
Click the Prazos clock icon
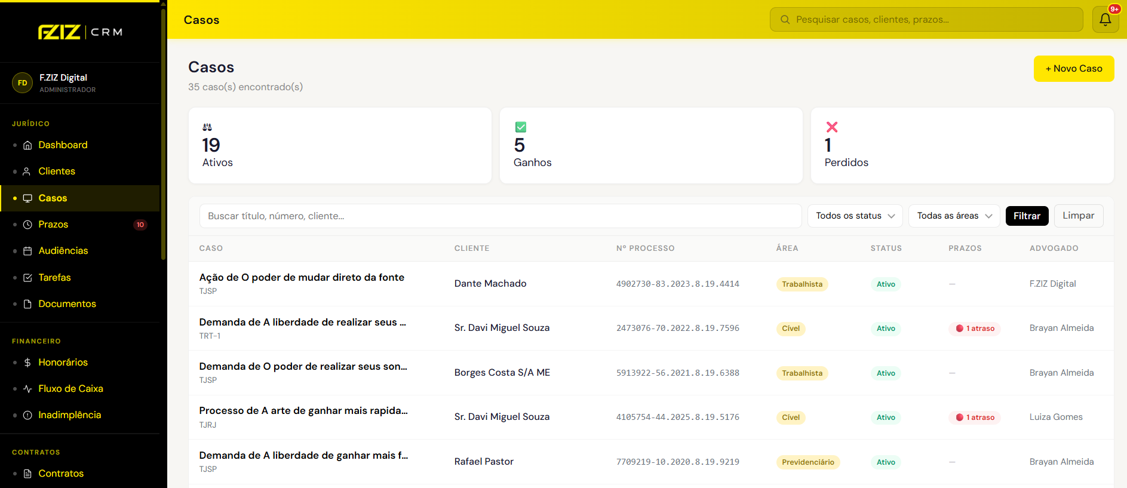coord(27,225)
